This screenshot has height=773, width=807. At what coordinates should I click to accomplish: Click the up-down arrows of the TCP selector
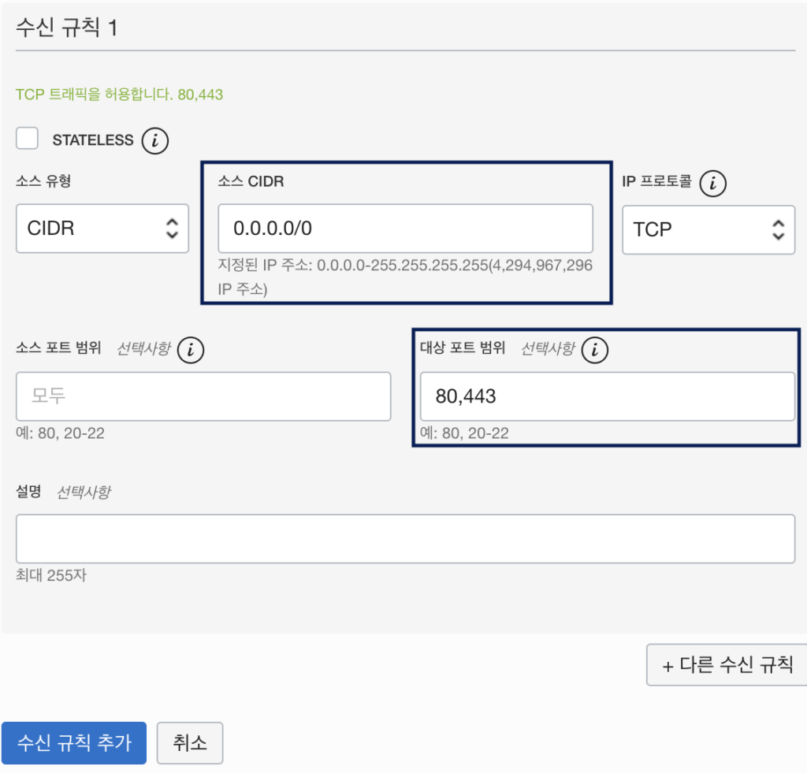[778, 230]
